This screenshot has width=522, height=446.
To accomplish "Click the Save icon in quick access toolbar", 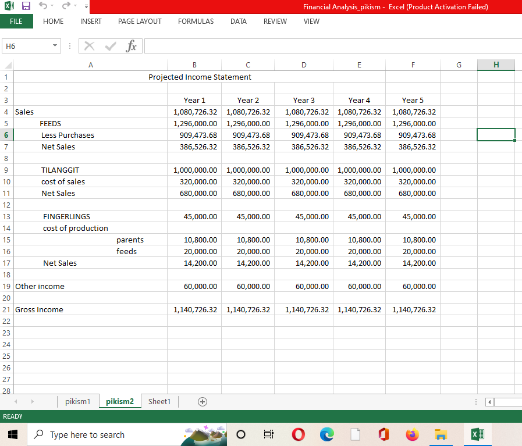I will tap(26, 7).
